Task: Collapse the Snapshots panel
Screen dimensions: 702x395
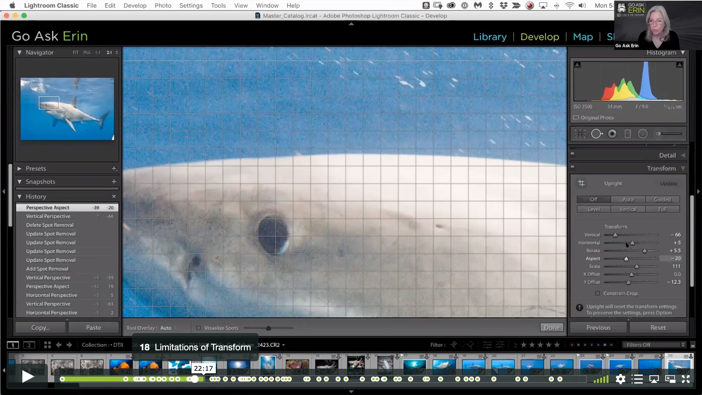Action: coord(19,182)
